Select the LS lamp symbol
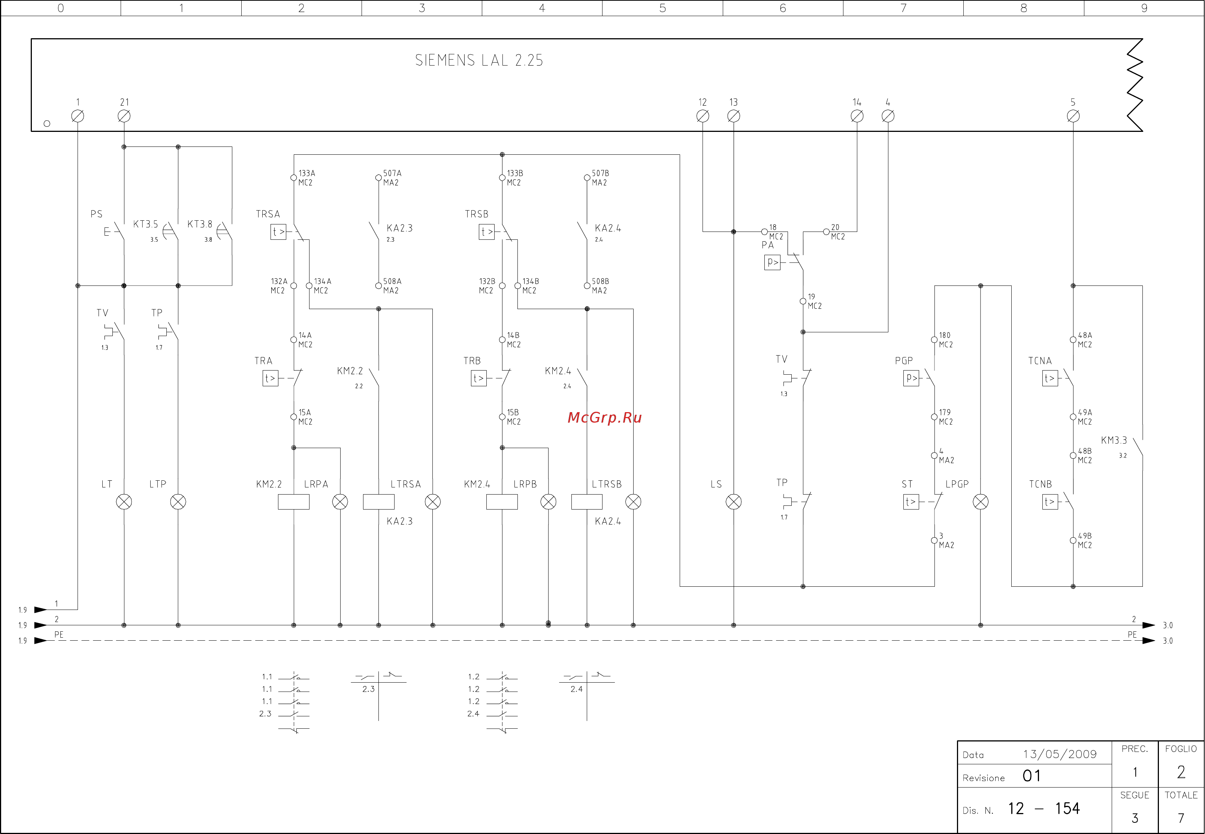Image resolution: width=1205 pixels, height=834 pixels. coord(734,502)
